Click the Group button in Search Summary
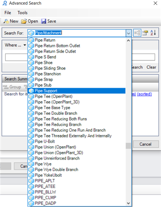 point(12,87)
